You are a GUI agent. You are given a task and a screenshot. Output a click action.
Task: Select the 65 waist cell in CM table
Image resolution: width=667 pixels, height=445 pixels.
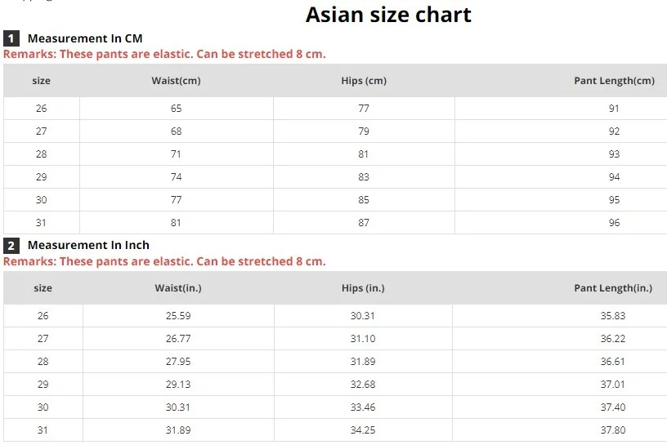177,109
